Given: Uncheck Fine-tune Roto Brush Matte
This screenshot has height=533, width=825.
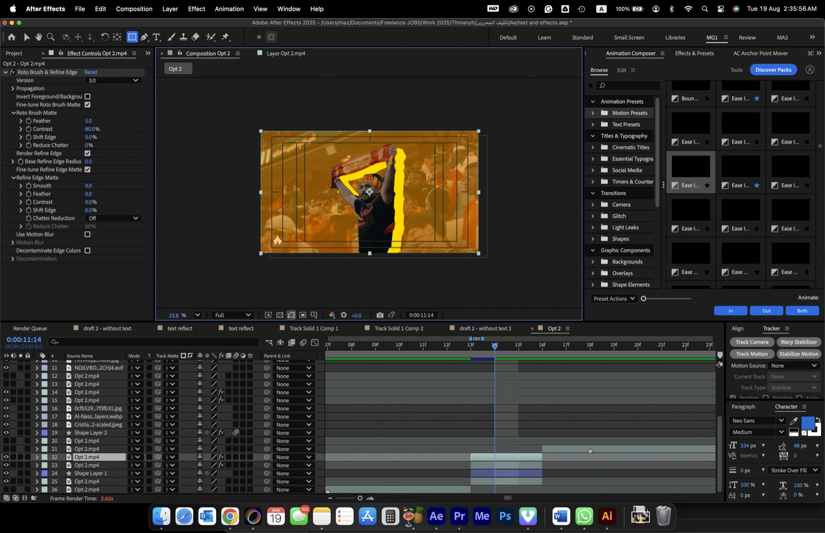Looking at the screenshot, I should click(88, 105).
